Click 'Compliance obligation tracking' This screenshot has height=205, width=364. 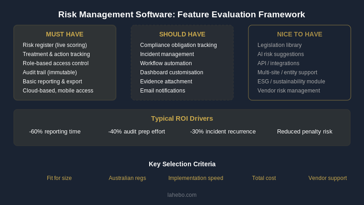178,45
